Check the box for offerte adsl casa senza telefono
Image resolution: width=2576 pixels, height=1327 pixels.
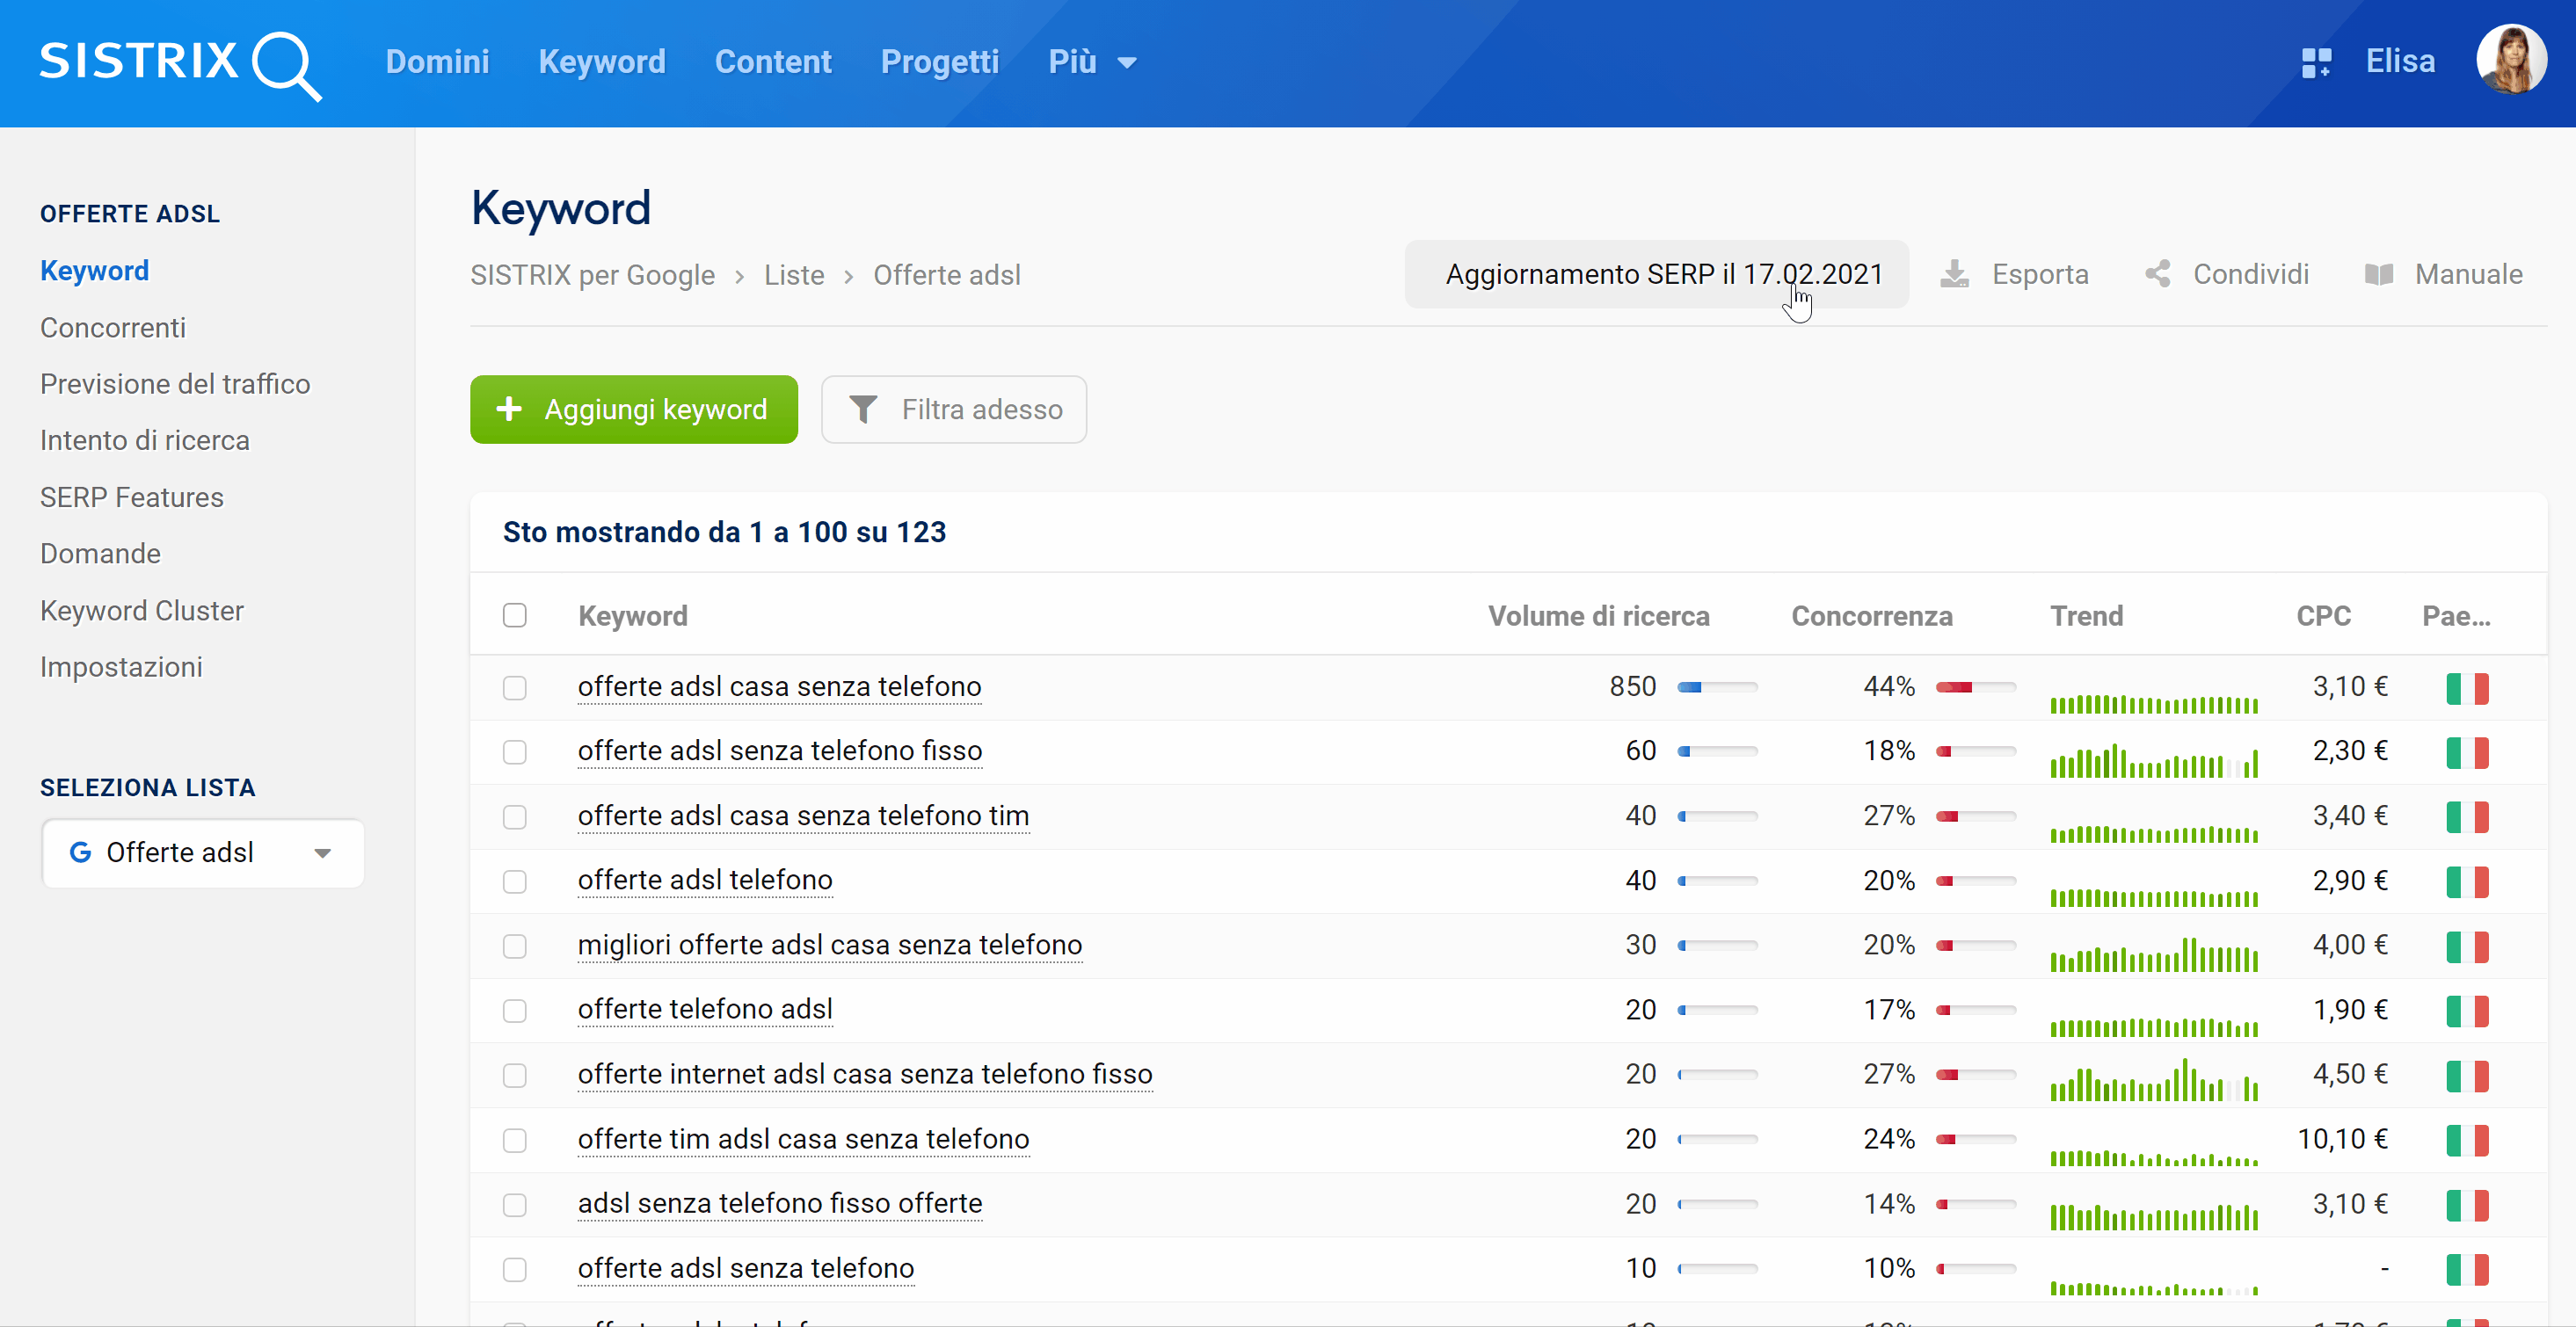pyautogui.click(x=515, y=687)
